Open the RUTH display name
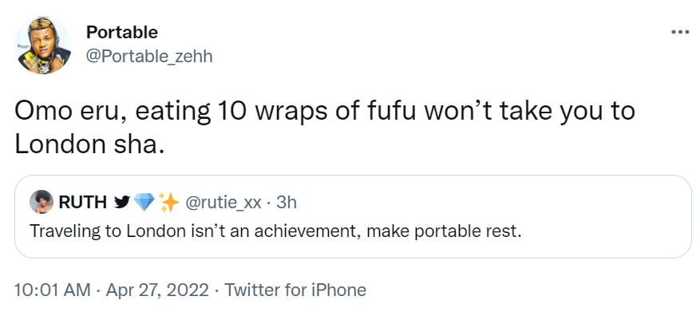This screenshot has width=700, height=312. pyautogui.click(x=83, y=203)
